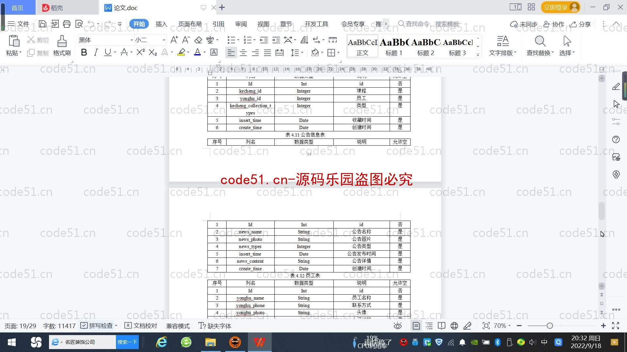Image resolution: width=627 pixels, height=352 pixels.
Task: Toggle italic formatting
Action: pyautogui.click(x=96, y=52)
